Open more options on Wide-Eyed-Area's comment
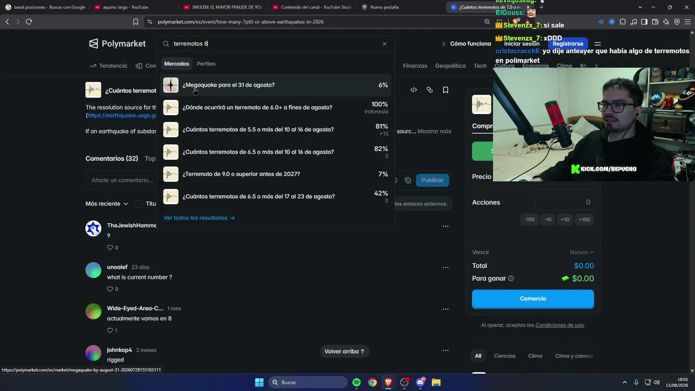This screenshot has width=695, height=391. [x=445, y=309]
